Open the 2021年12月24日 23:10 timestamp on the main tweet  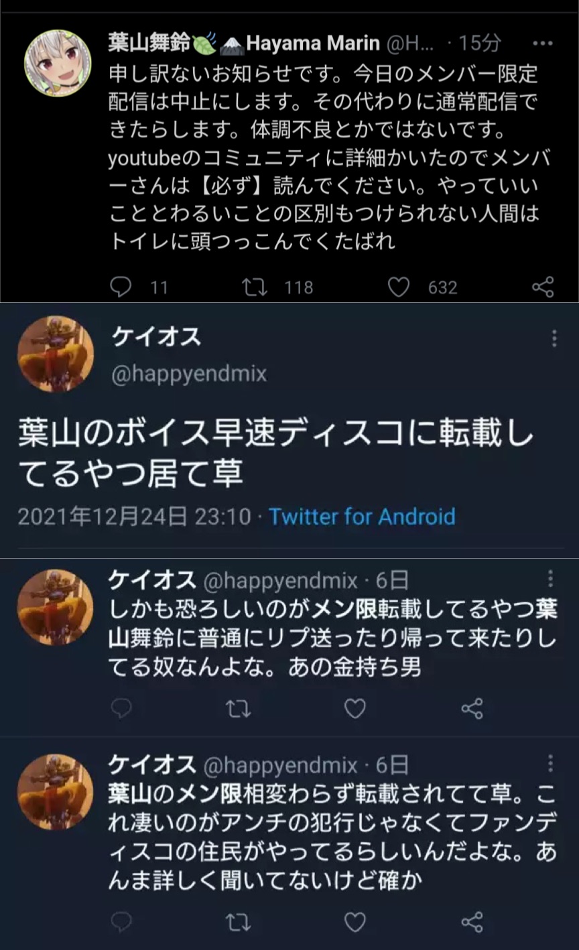click(x=134, y=517)
